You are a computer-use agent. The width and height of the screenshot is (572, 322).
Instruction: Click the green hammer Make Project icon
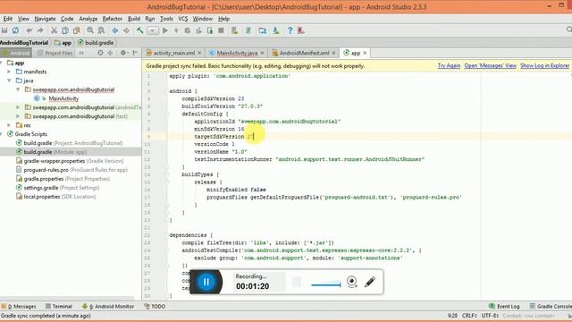pos(140,30)
